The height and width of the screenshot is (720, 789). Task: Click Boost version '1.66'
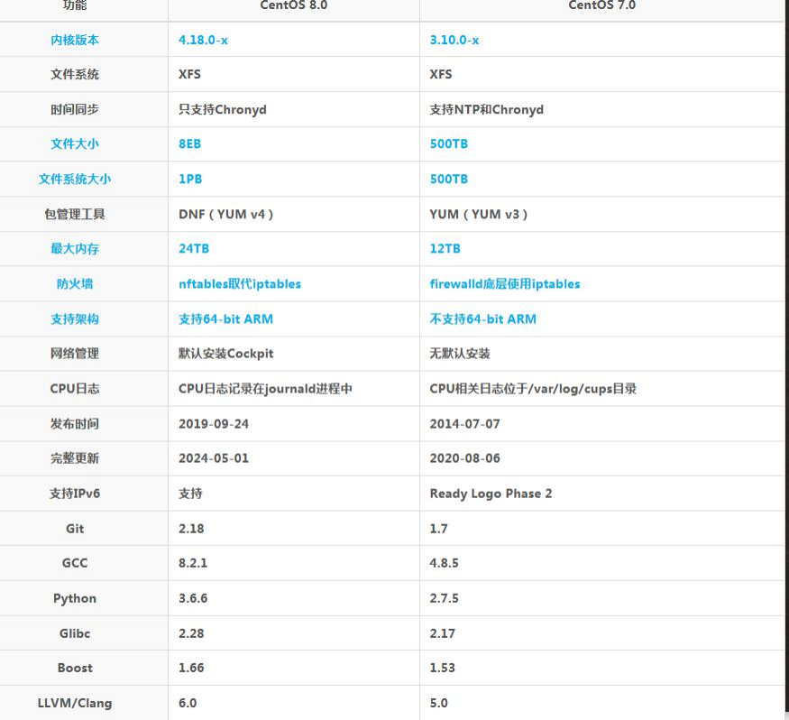(x=191, y=667)
